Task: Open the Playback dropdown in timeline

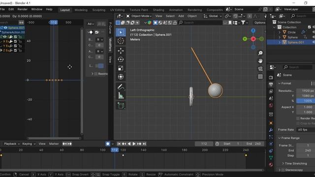Action: 12,144
